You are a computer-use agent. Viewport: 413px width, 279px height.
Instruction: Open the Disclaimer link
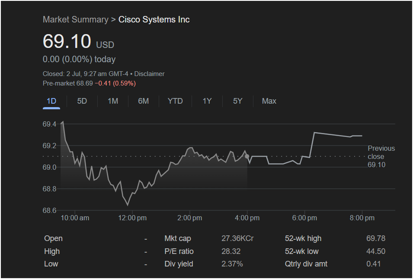tap(149, 74)
